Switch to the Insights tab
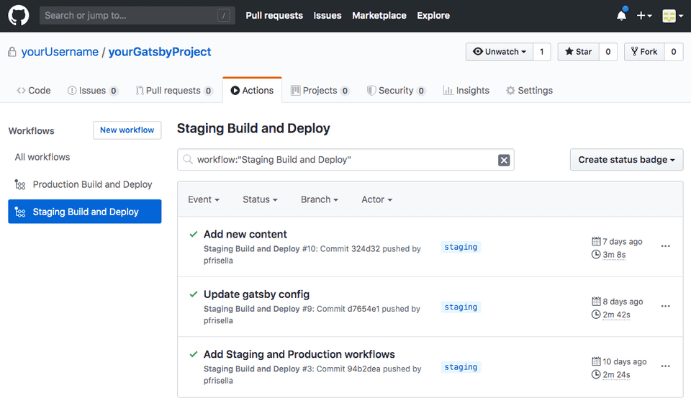Screen dimensions: 691x406 466,91
